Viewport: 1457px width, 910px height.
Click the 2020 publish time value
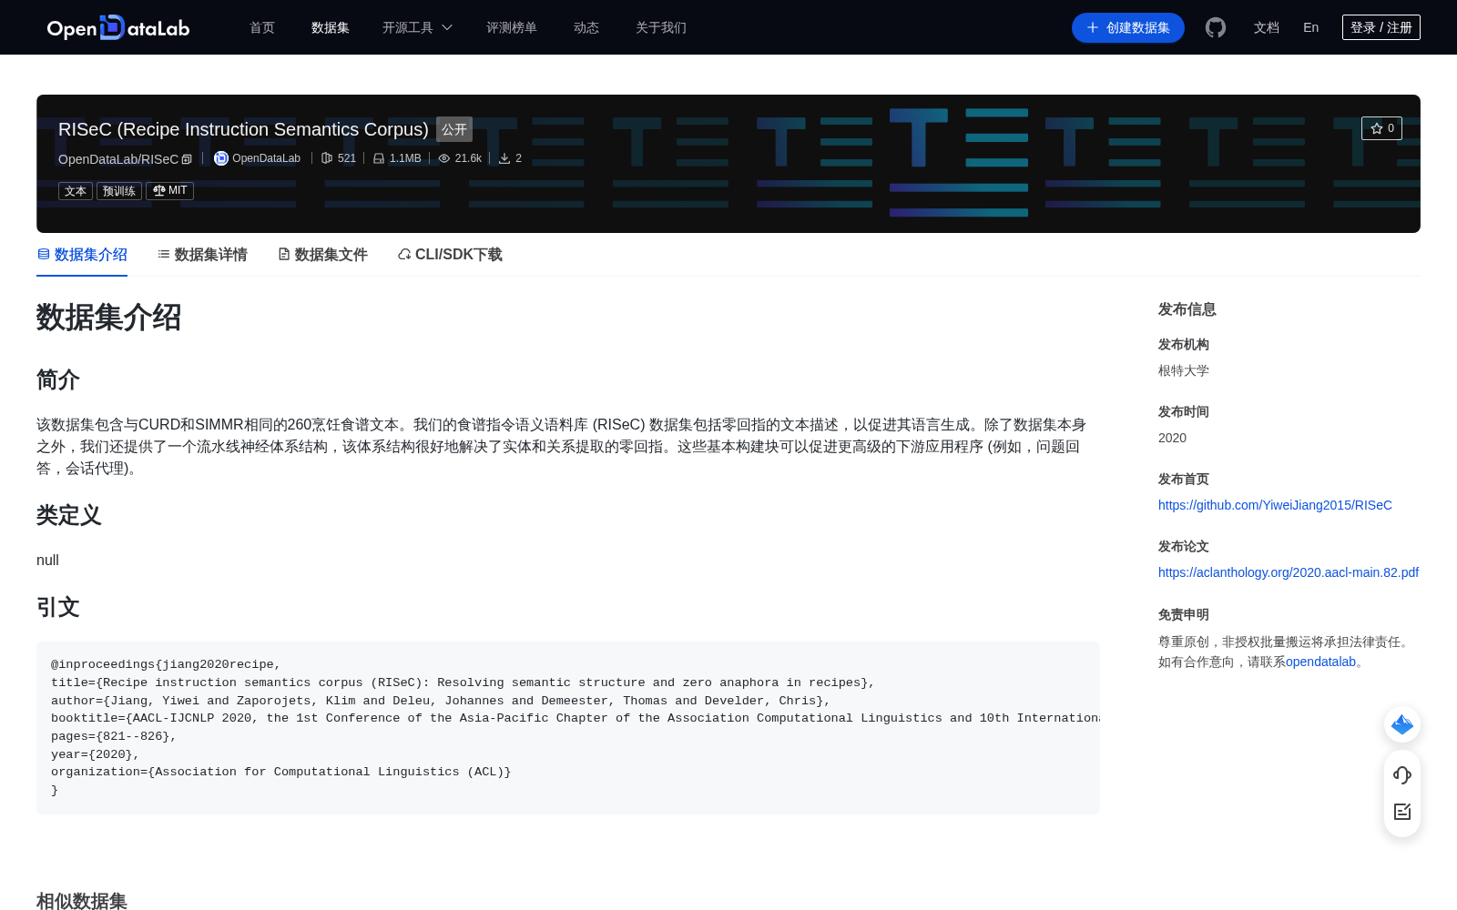(1172, 438)
